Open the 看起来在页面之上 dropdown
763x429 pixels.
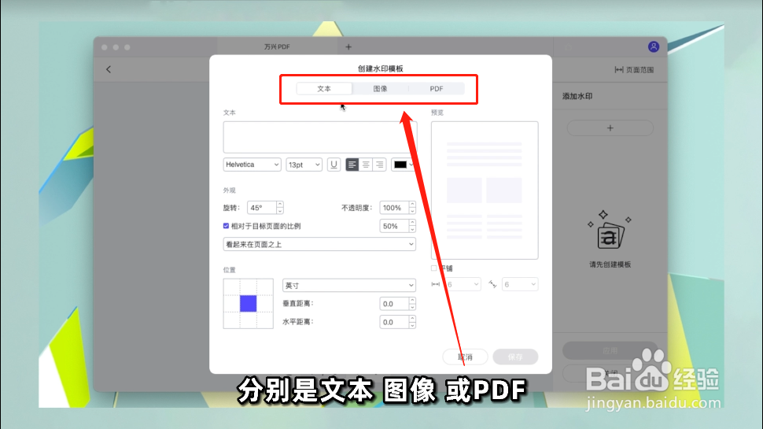coord(319,245)
